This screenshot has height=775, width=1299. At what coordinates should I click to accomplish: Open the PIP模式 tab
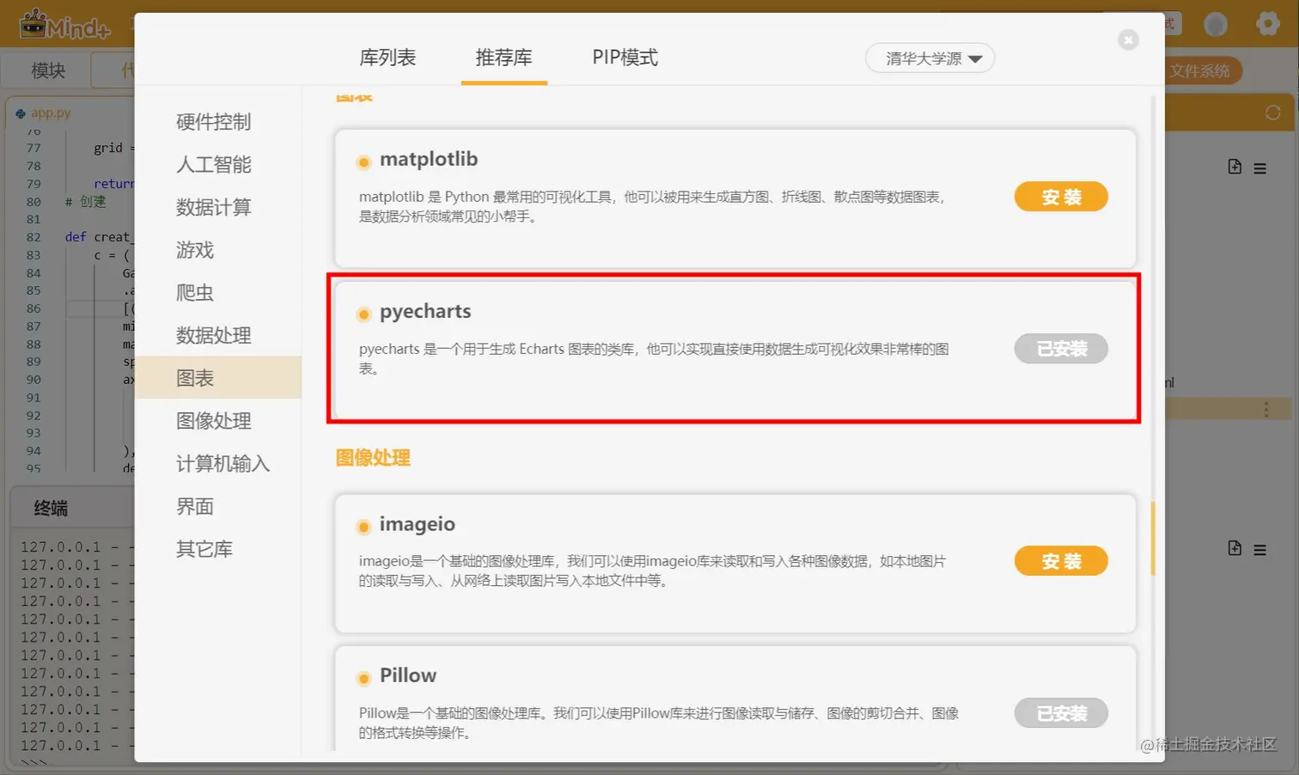pos(625,58)
